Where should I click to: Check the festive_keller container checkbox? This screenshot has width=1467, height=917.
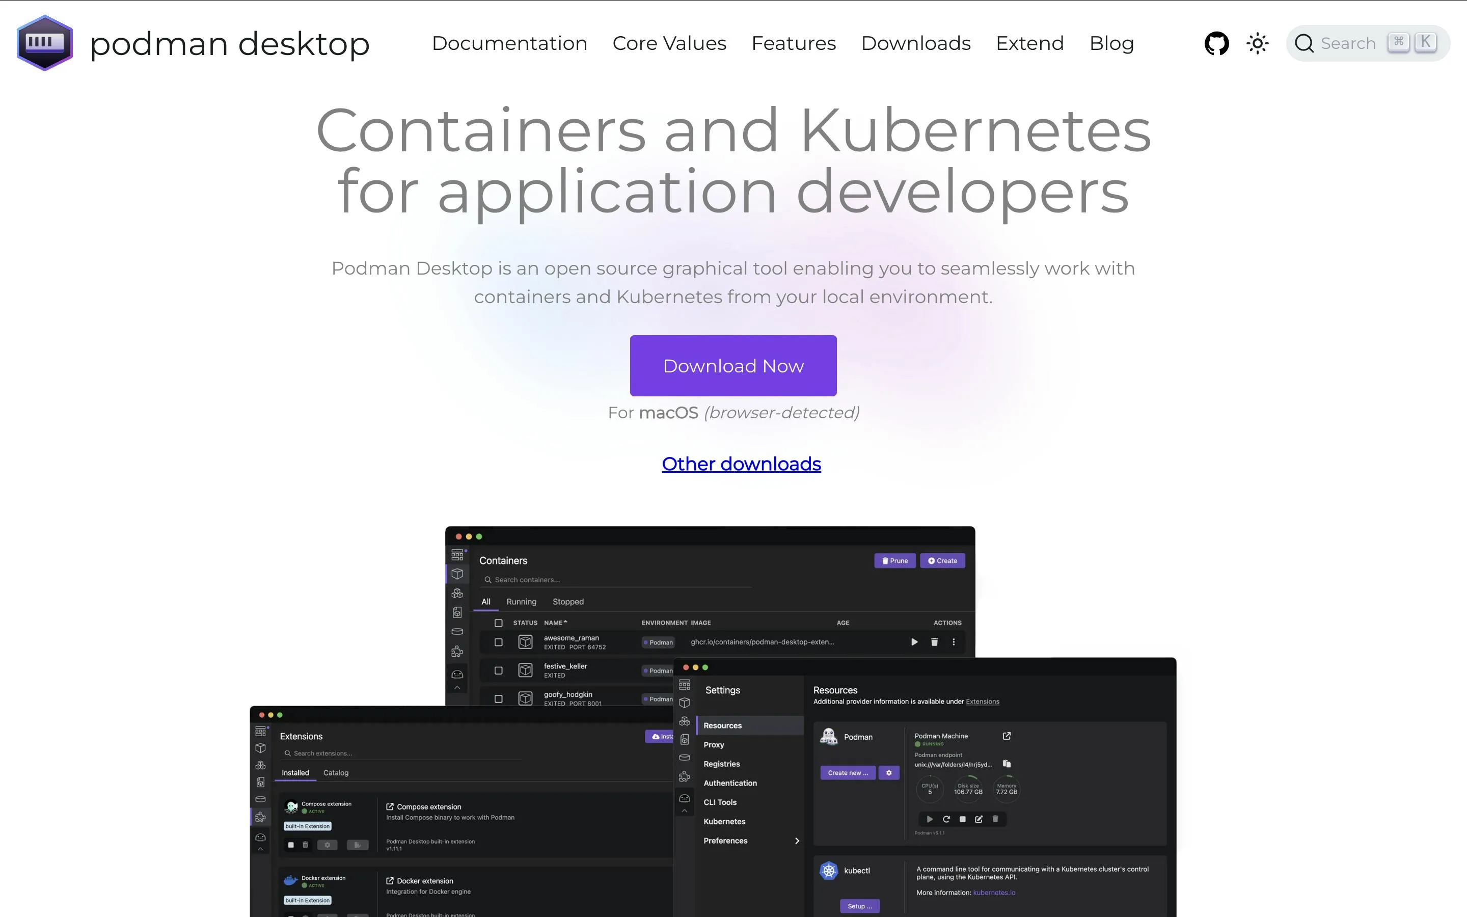point(498,670)
